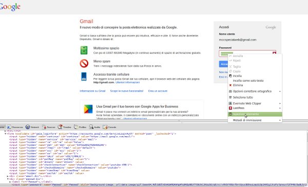This screenshot has height=187, width=308.
Task: Open the Crea un account link
Action: [x=158, y=91]
